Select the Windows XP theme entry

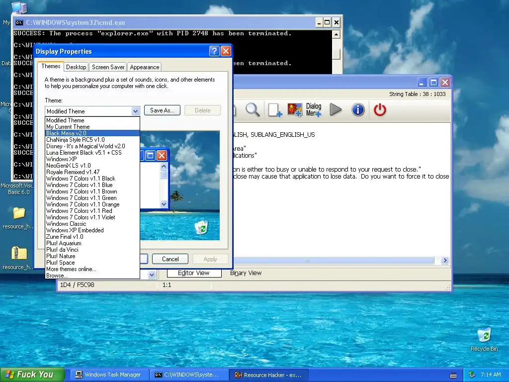92,159
